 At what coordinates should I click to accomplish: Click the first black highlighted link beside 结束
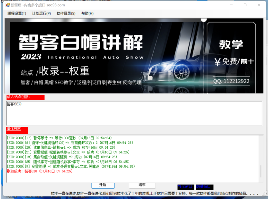click(186, 186)
